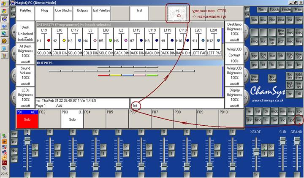Viewport: 304px width, 178px height.
Task: Click the <-- backspace button
Action: pyautogui.click(x=266, y=120)
